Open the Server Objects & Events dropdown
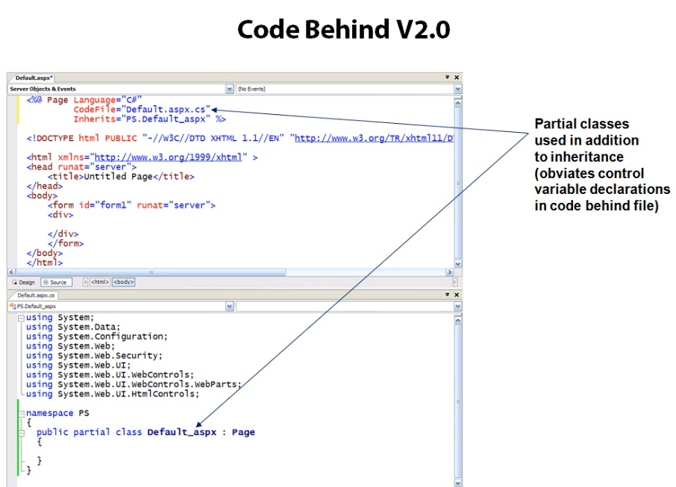This screenshot has height=487, width=676. (x=228, y=89)
